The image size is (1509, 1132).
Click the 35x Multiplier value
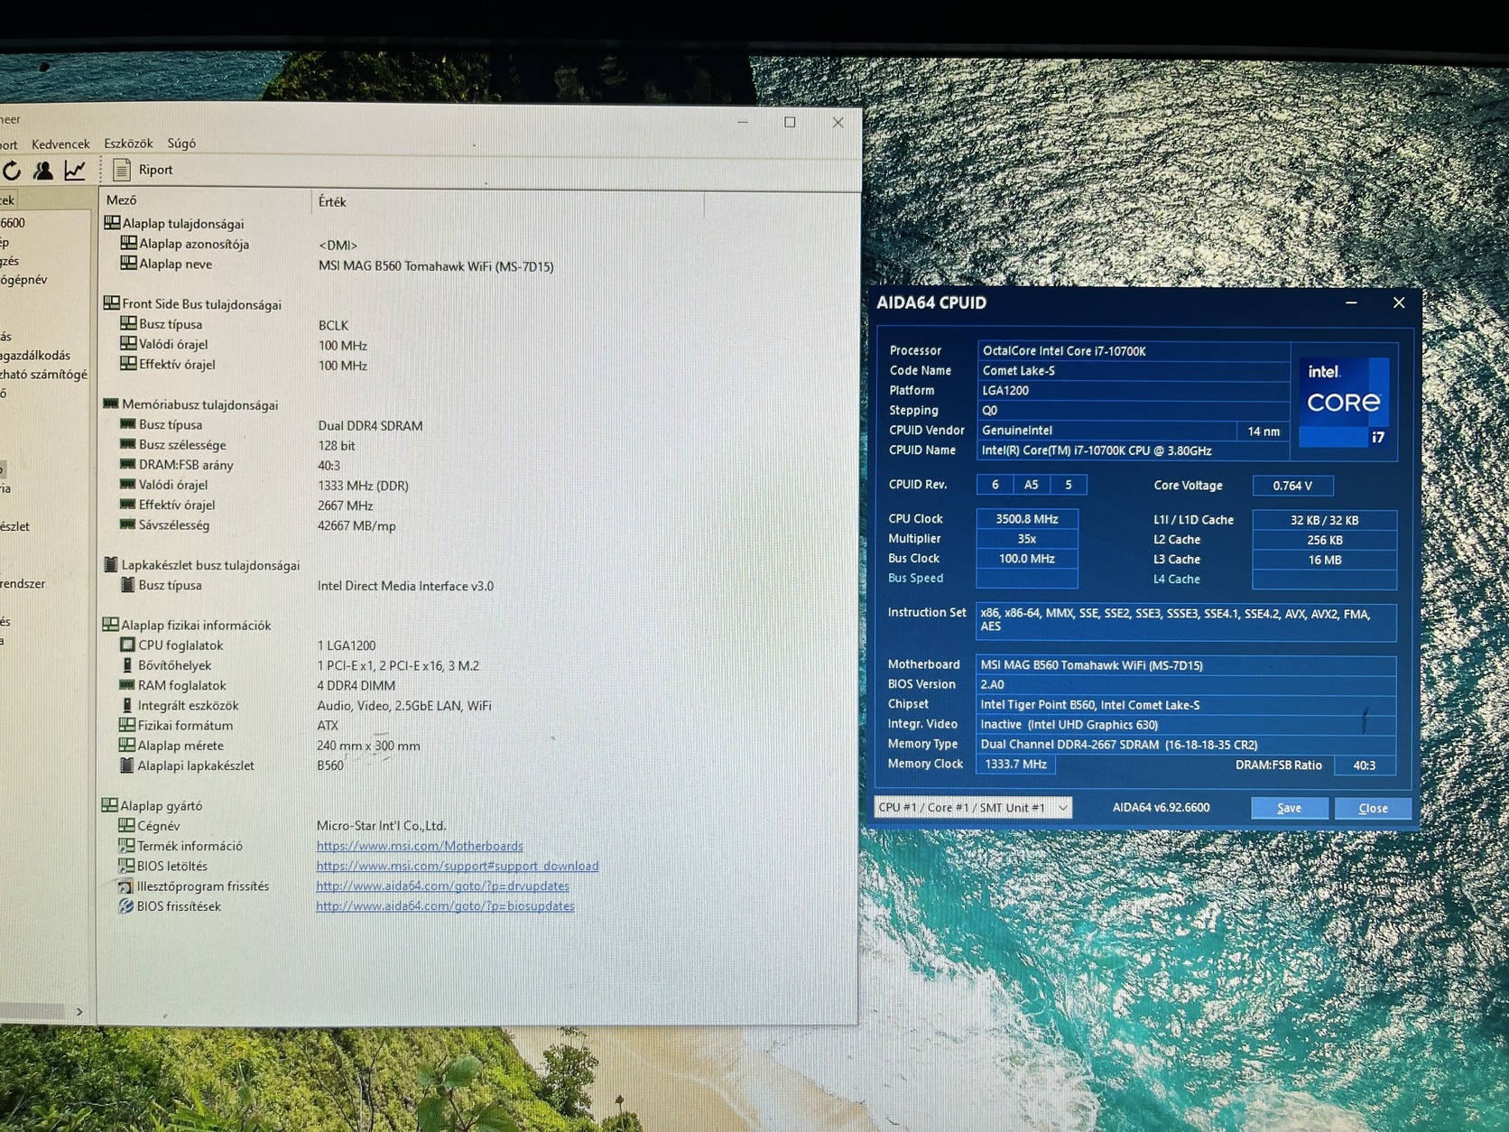(1027, 539)
